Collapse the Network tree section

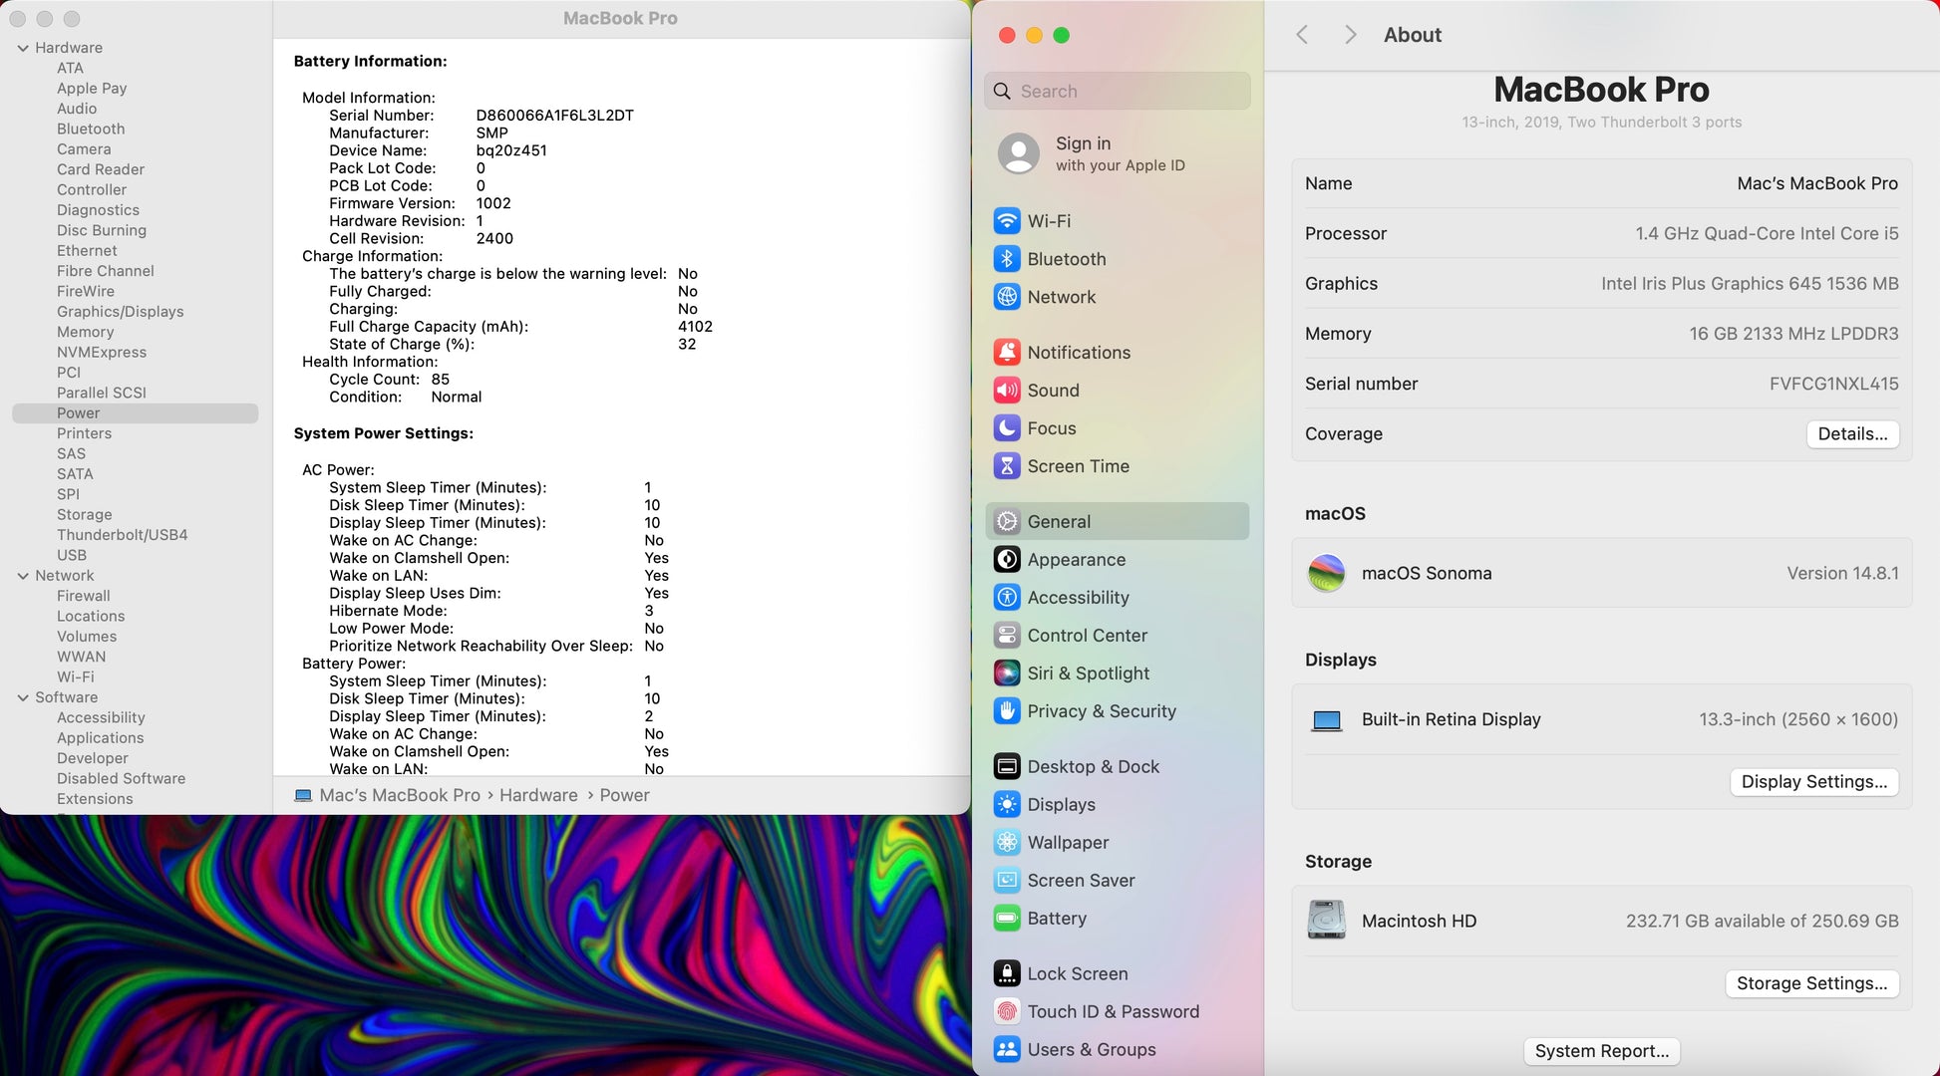[x=23, y=576]
